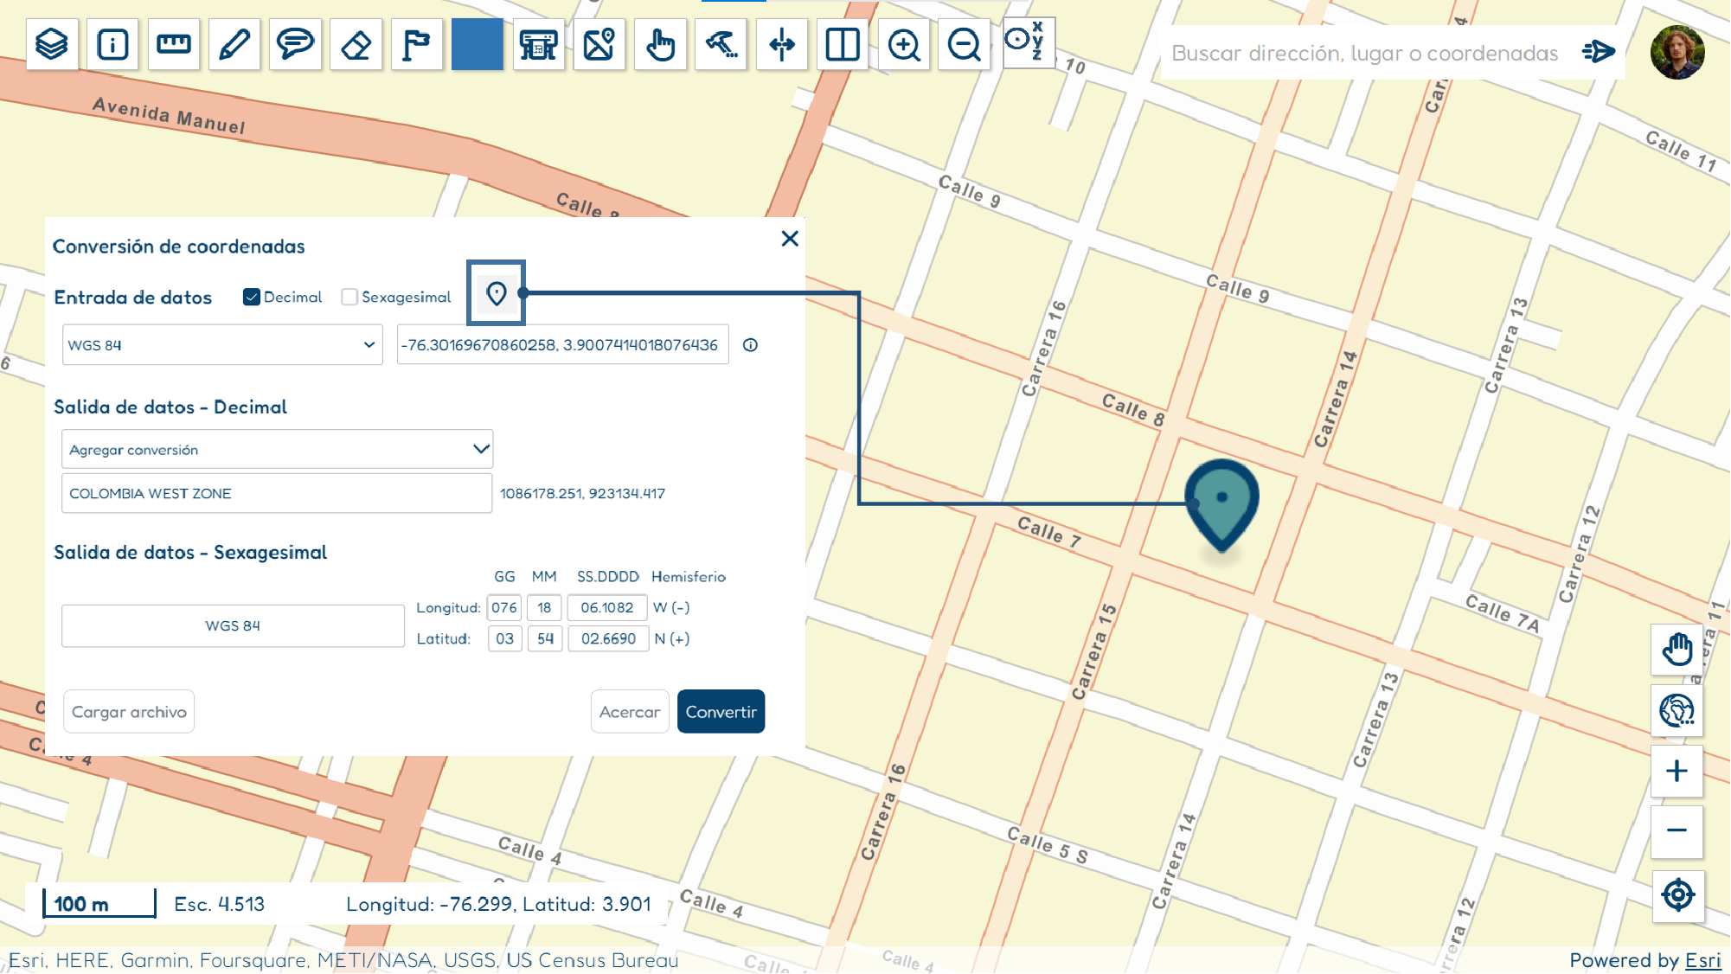Activate the pan hand map control
This screenshot has height=974, width=1731.
click(x=1677, y=650)
